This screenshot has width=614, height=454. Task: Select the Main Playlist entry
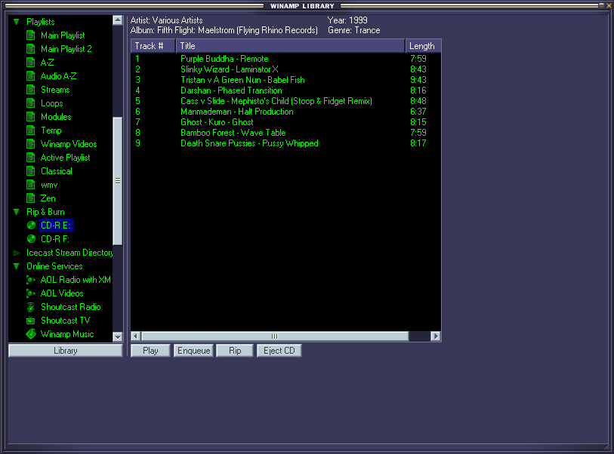(x=63, y=35)
